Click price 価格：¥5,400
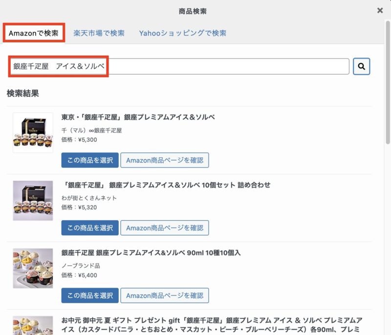The width and height of the screenshot is (391, 335). click(x=79, y=275)
